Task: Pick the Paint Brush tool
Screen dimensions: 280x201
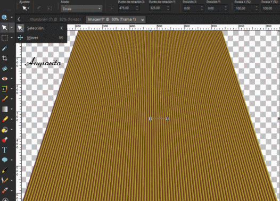Action: coord(5,99)
